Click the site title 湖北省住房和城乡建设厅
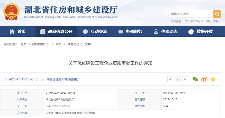The width and height of the screenshot is (225, 118). click(x=71, y=10)
